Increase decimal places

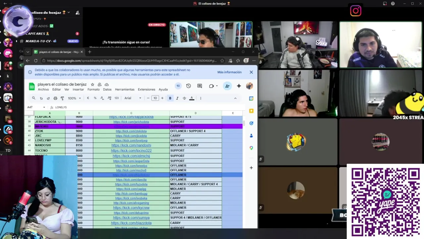(x=109, y=98)
